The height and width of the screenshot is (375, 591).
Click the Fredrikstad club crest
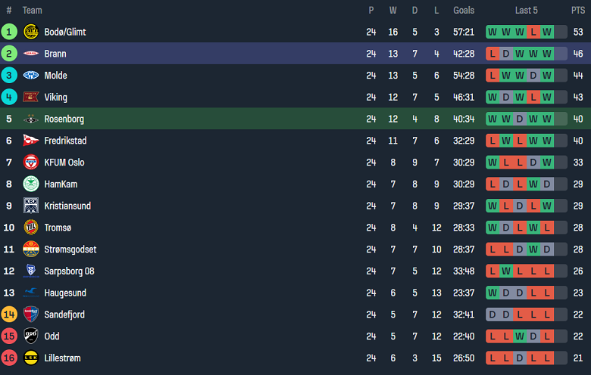tap(31, 141)
